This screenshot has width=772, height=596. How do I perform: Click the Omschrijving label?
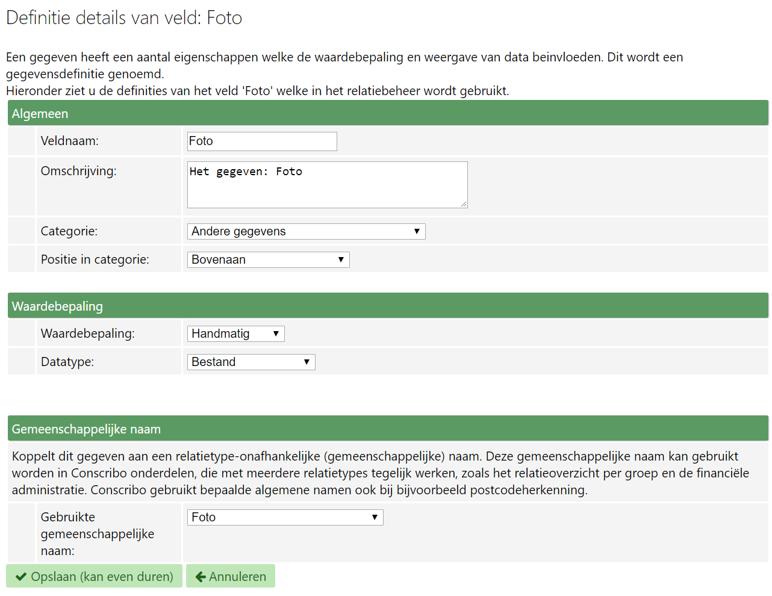(79, 171)
